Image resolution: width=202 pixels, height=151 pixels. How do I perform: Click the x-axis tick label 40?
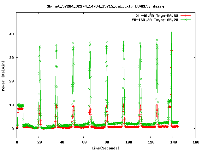coord(62,142)
